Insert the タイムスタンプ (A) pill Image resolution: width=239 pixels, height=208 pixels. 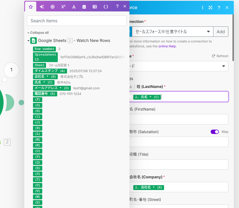click(50, 71)
